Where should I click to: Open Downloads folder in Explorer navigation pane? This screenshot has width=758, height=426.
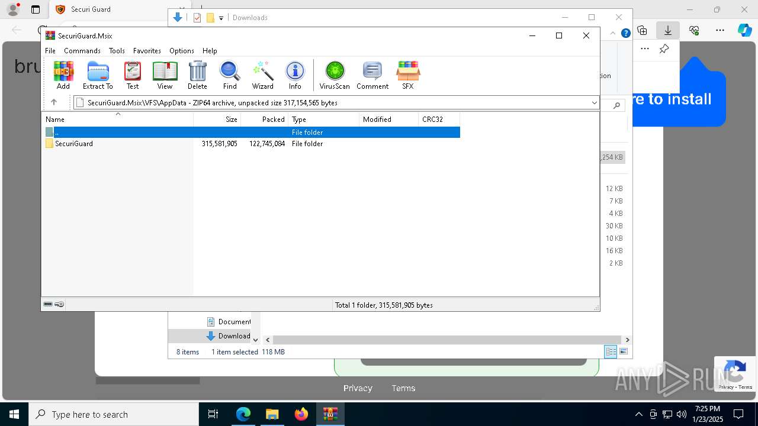click(229, 336)
